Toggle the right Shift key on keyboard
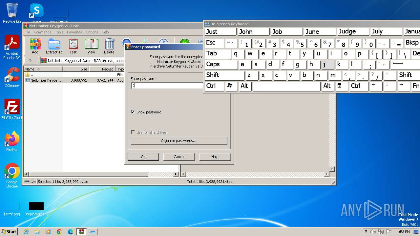This screenshot has width=420, height=236. coord(409,75)
